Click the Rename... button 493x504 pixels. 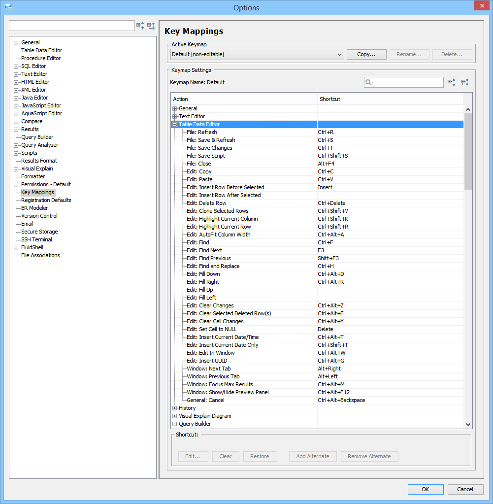click(x=409, y=54)
